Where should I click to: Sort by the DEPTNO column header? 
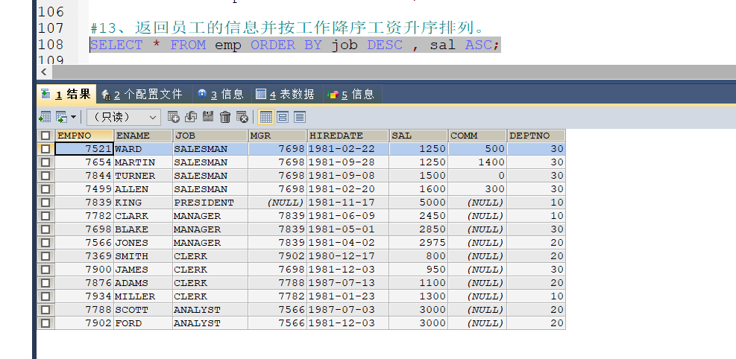[536, 136]
